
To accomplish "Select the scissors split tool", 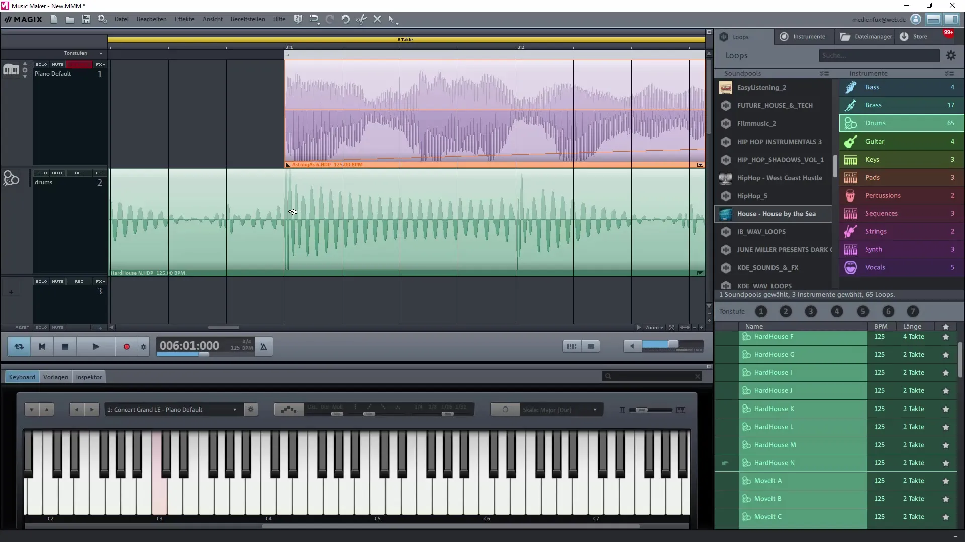I will pyautogui.click(x=361, y=19).
